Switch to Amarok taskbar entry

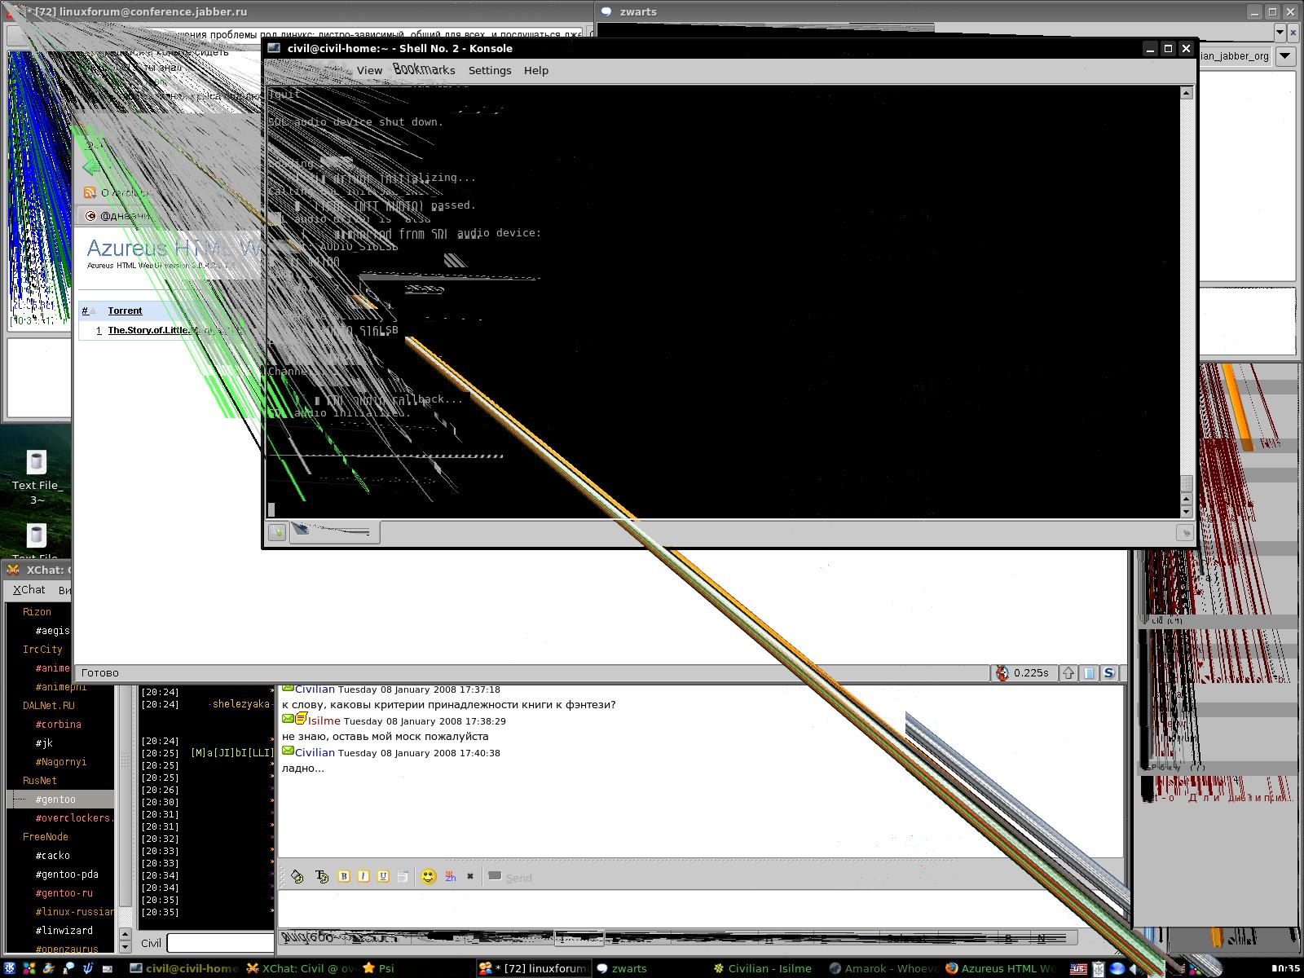pyautogui.click(x=882, y=968)
